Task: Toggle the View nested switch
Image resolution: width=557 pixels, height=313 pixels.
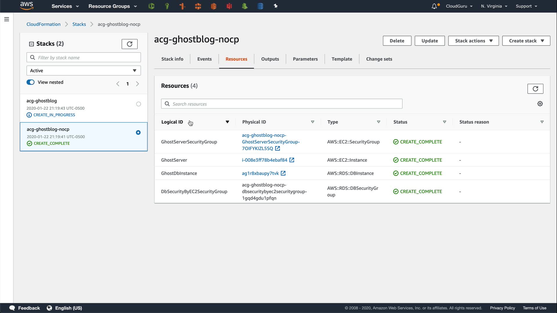Action: coord(30,82)
